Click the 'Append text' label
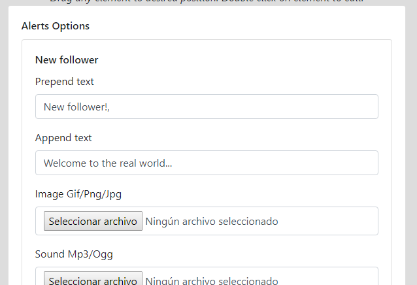 [x=63, y=138]
